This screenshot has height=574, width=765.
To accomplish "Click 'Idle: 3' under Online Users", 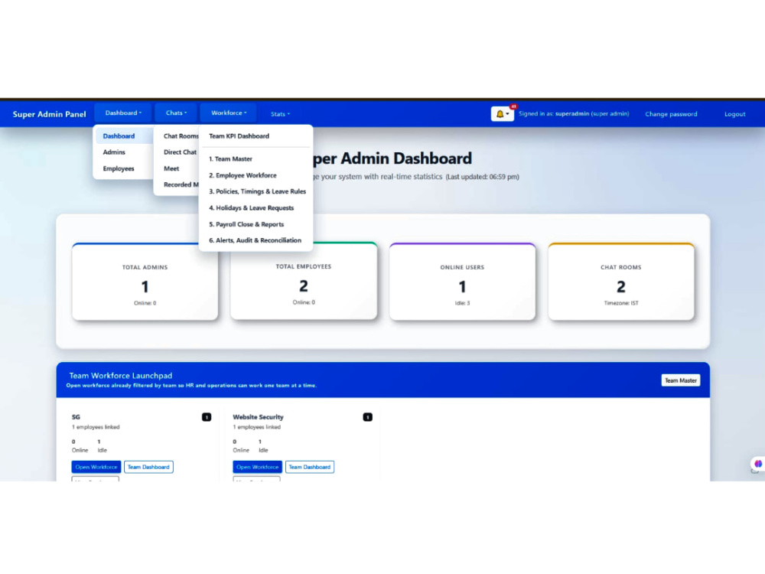I will point(462,303).
